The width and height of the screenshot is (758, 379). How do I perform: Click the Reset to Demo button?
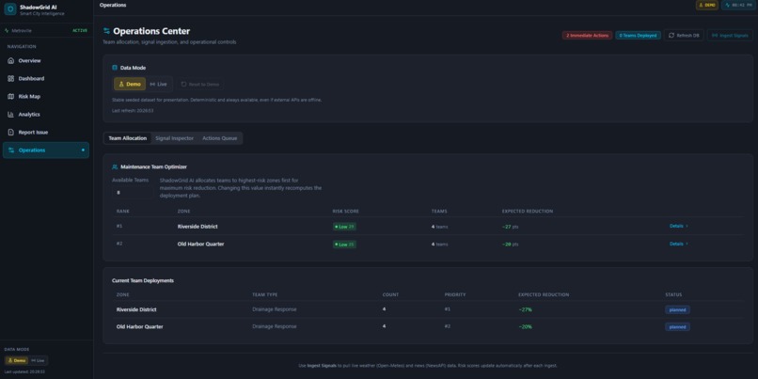point(199,84)
